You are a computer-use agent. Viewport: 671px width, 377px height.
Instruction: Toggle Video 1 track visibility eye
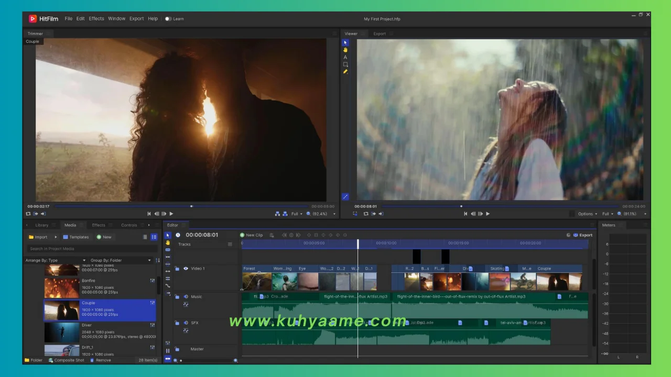pyautogui.click(x=186, y=269)
